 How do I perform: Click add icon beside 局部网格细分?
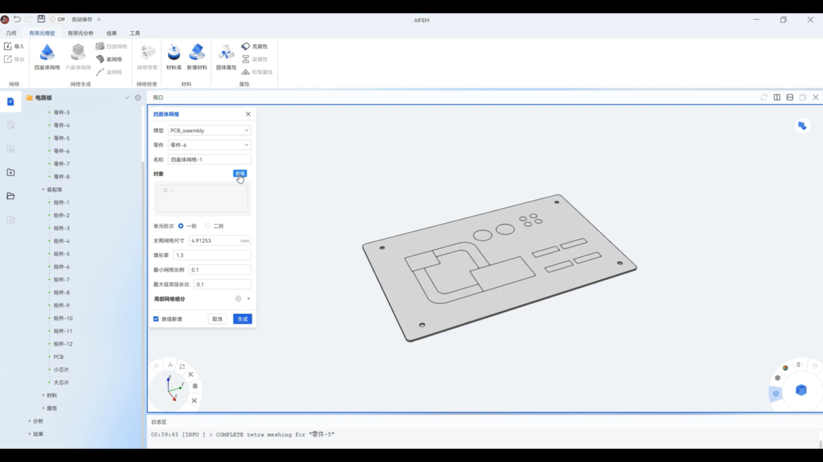[x=239, y=299]
